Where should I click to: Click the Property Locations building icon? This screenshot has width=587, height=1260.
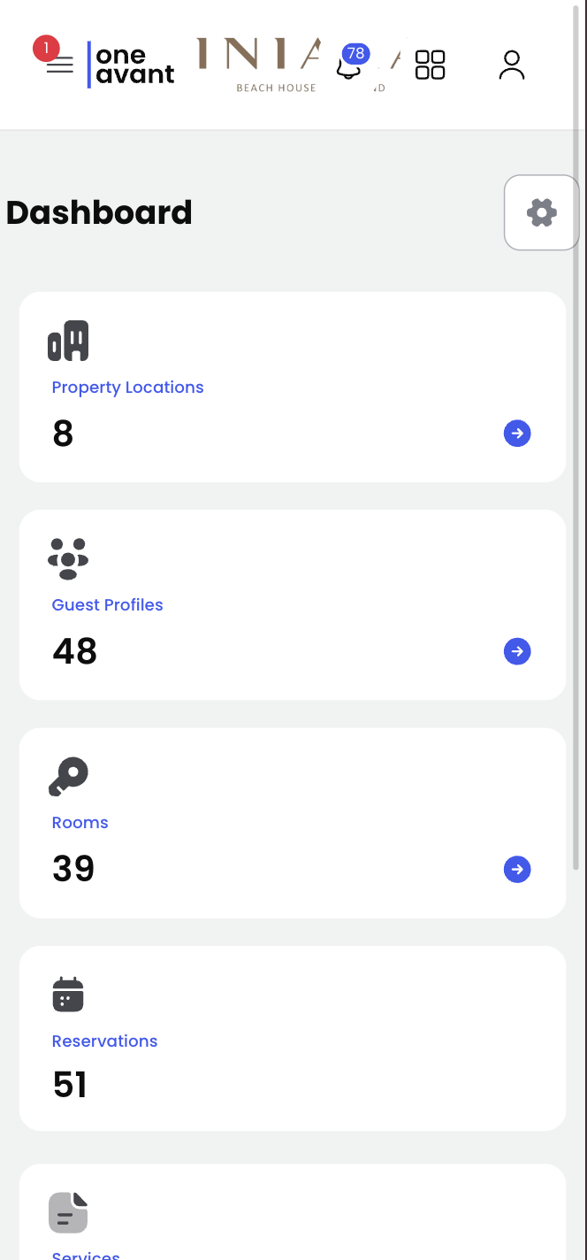pyautogui.click(x=68, y=341)
